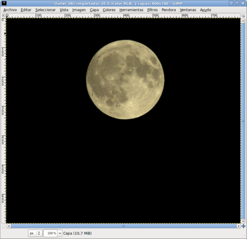Click the 100% zoom input field
247x239 pixels.
pyautogui.click(x=50, y=233)
